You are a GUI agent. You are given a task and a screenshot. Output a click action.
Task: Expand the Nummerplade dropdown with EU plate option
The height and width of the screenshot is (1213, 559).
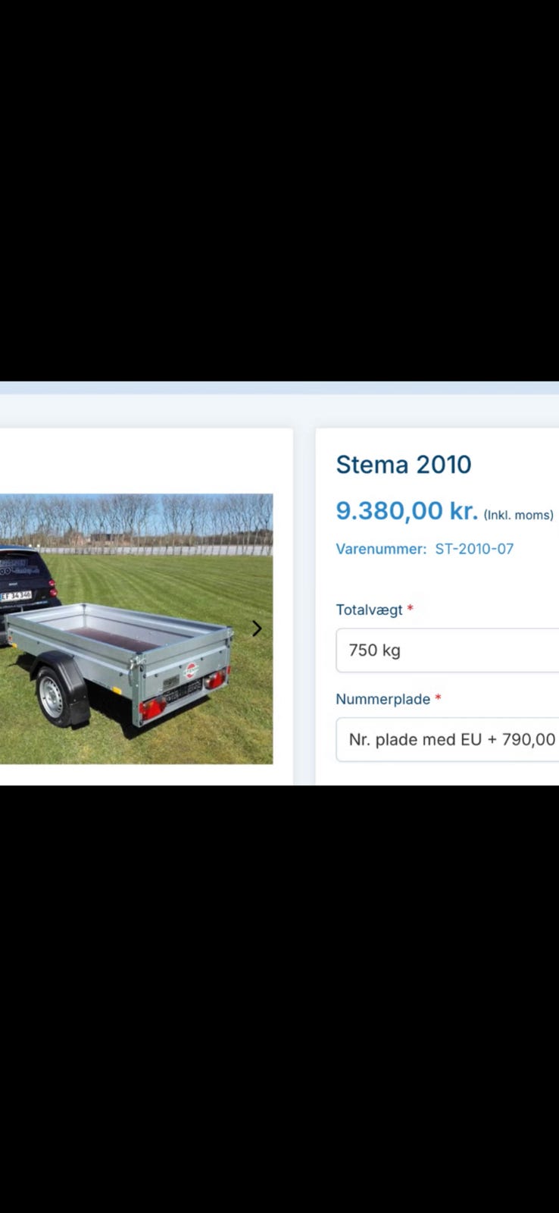click(447, 739)
